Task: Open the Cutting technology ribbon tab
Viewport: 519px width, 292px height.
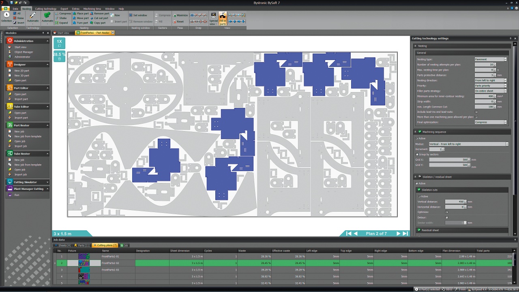Action: [x=46, y=9]
